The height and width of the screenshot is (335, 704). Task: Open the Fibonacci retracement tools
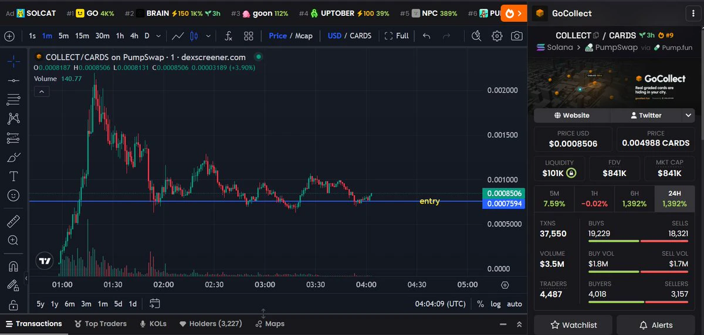coord(13,99)
